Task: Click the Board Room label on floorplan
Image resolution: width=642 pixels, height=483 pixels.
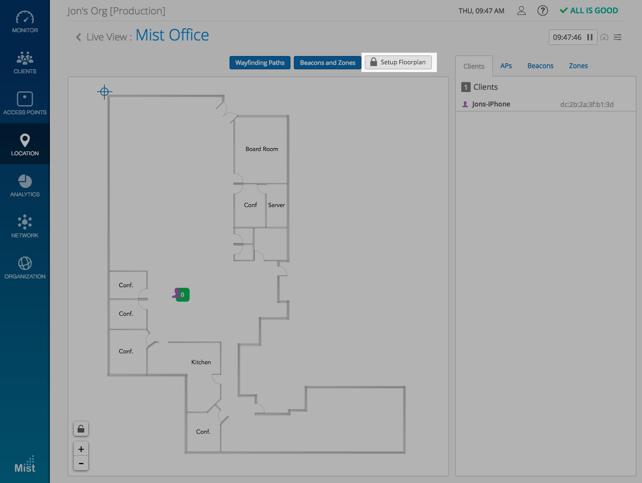Action: tap(262, 149)
